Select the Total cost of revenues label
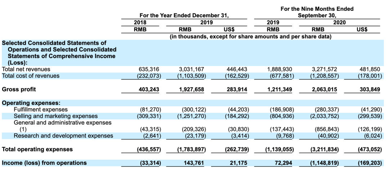This screenshot has height=177, width=389. coord(31,76)
